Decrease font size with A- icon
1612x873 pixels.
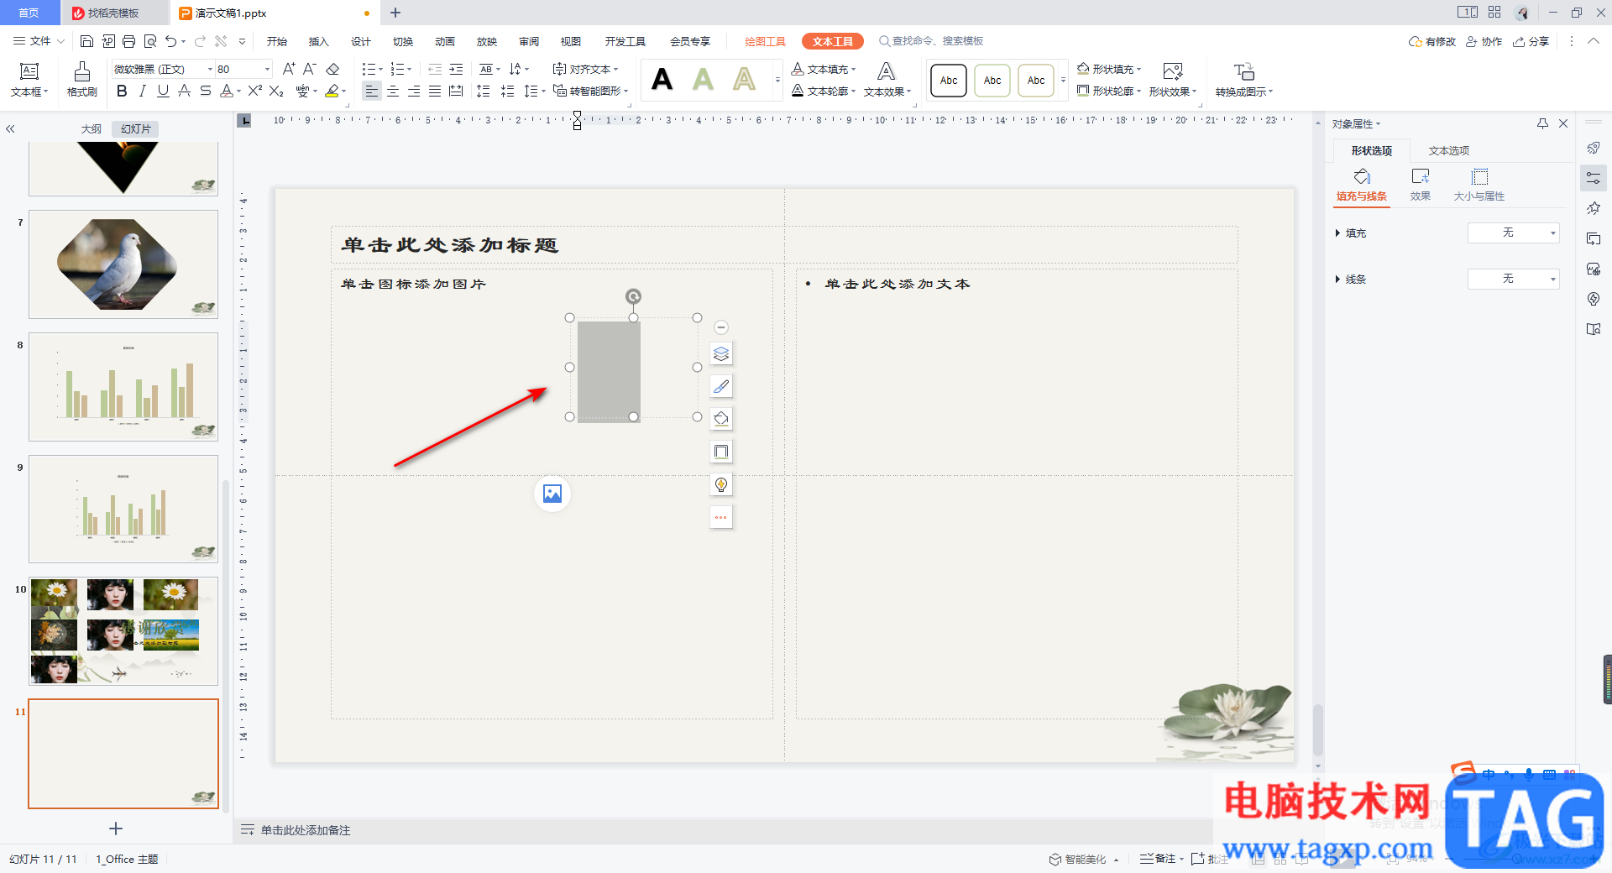[310, 69]
